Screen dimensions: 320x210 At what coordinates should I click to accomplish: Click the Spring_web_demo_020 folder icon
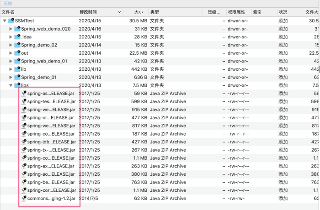pos(17,28)
